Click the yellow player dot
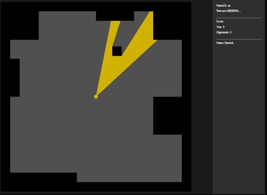The height and width of the screenshot is (195, 267). (x=96, y=97)
